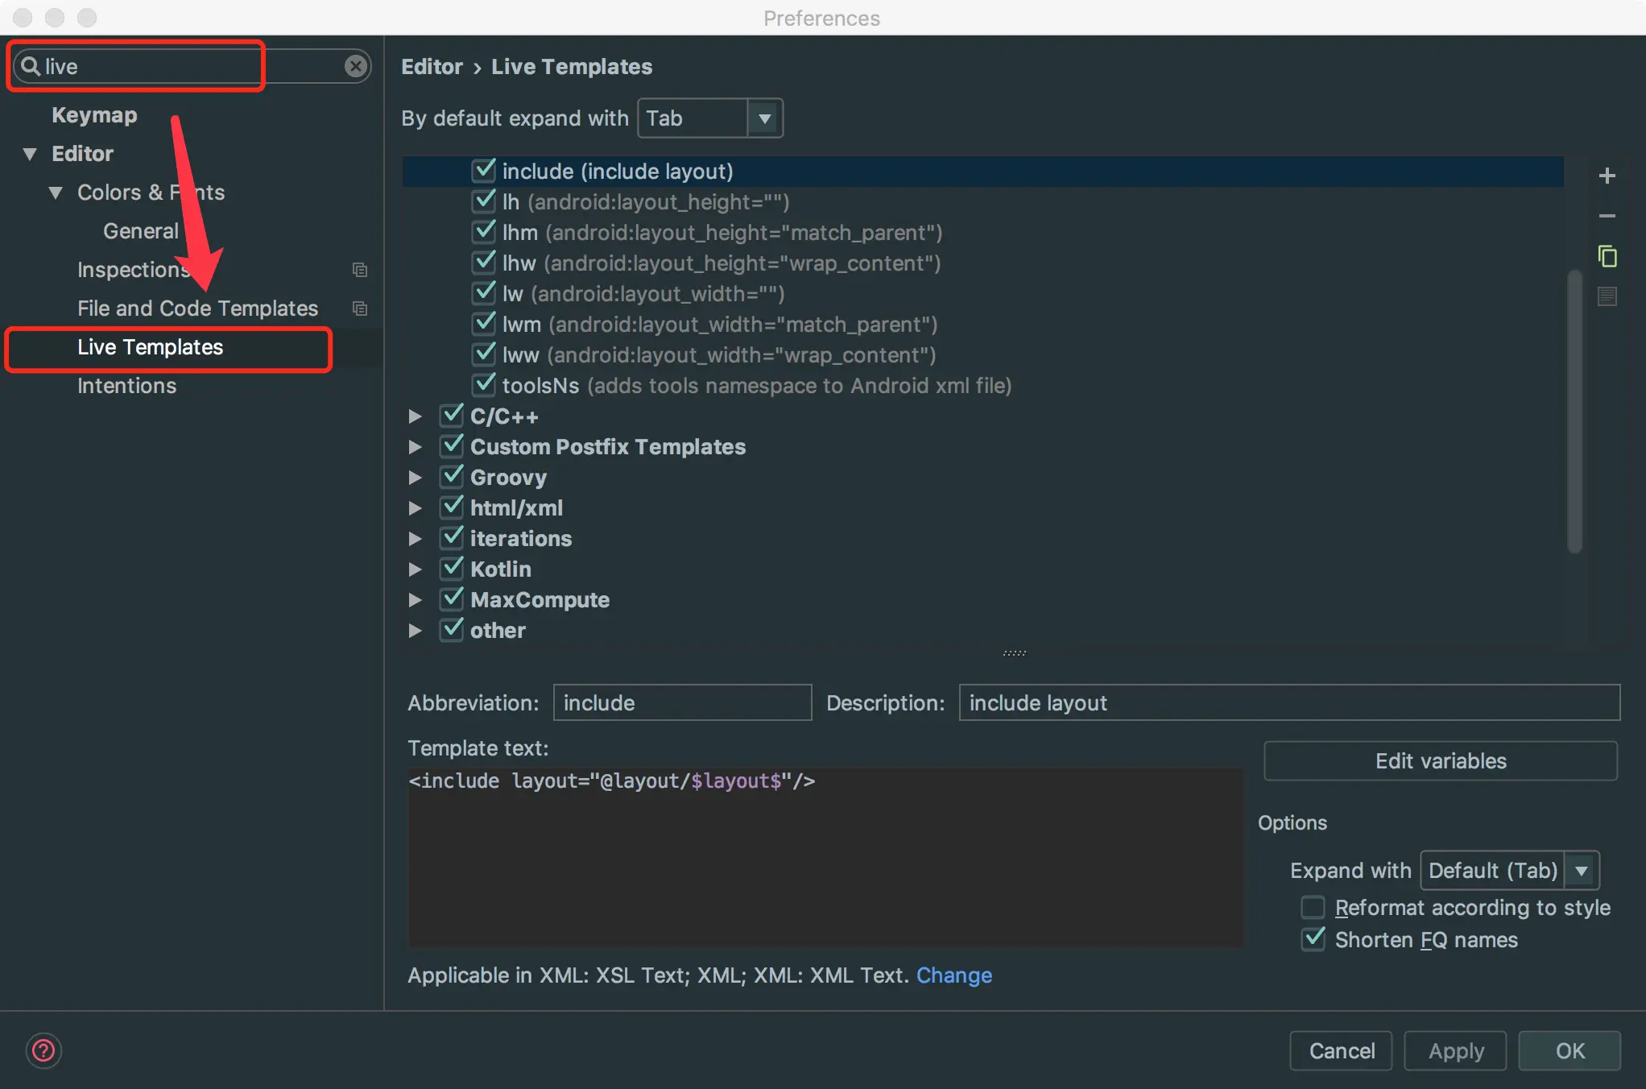Expand the Groovy template group

(x=415, y=478)
